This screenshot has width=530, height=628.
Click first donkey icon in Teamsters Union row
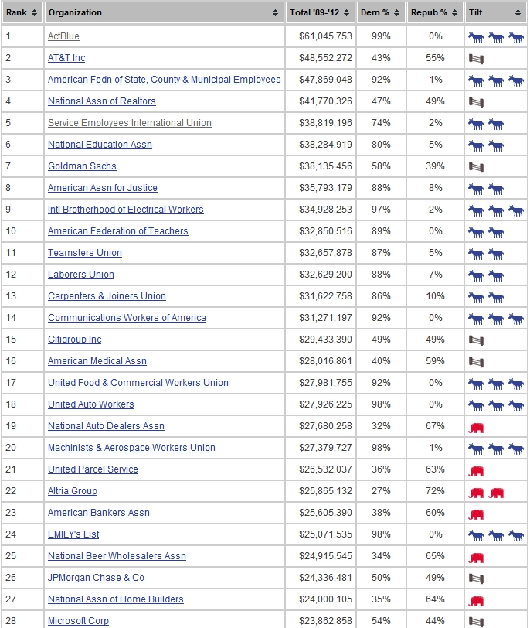pyautogui.click(x=476, y=254)
